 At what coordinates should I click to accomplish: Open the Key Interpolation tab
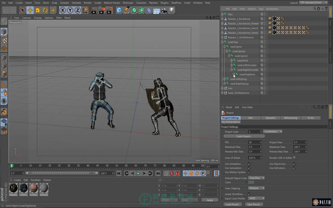point(231,122)
